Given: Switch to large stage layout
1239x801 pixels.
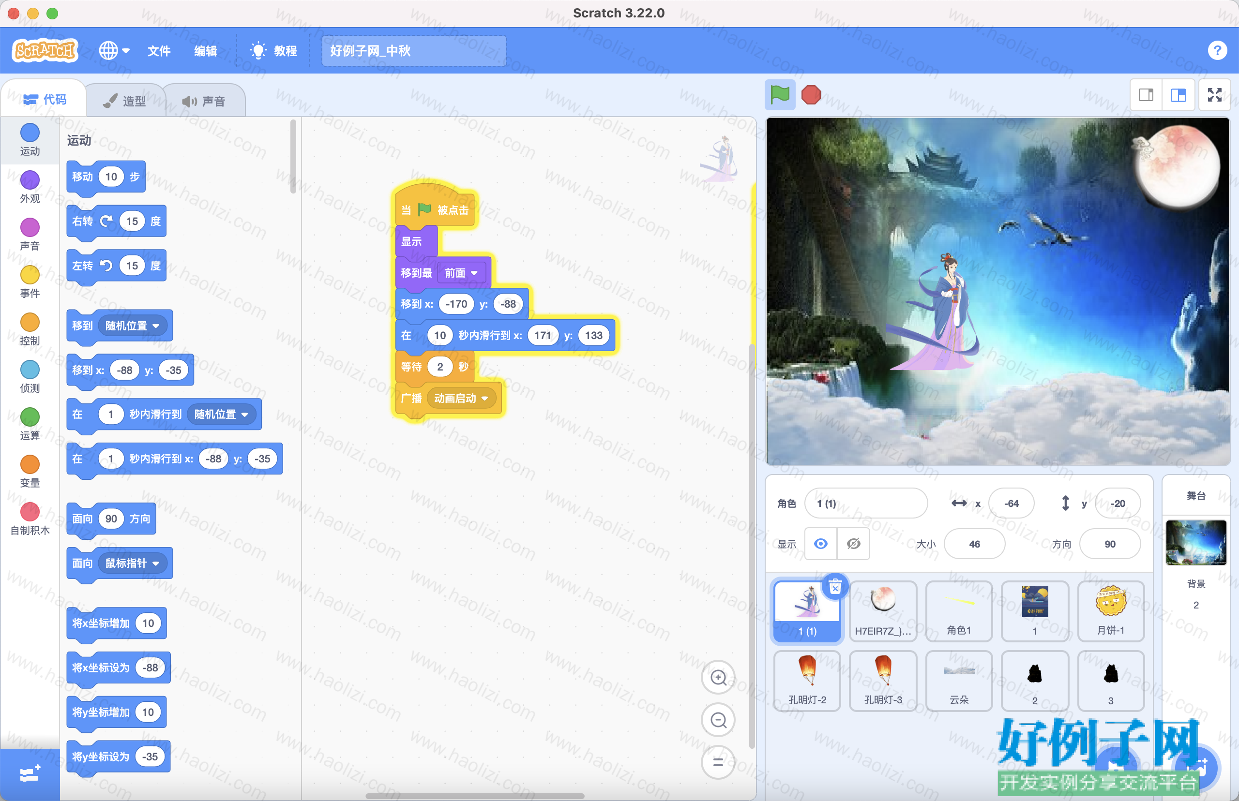Looking at the screenshot, I should tap(1178, 95).
